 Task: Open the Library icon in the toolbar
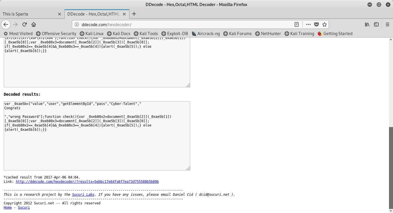point(367,24)
